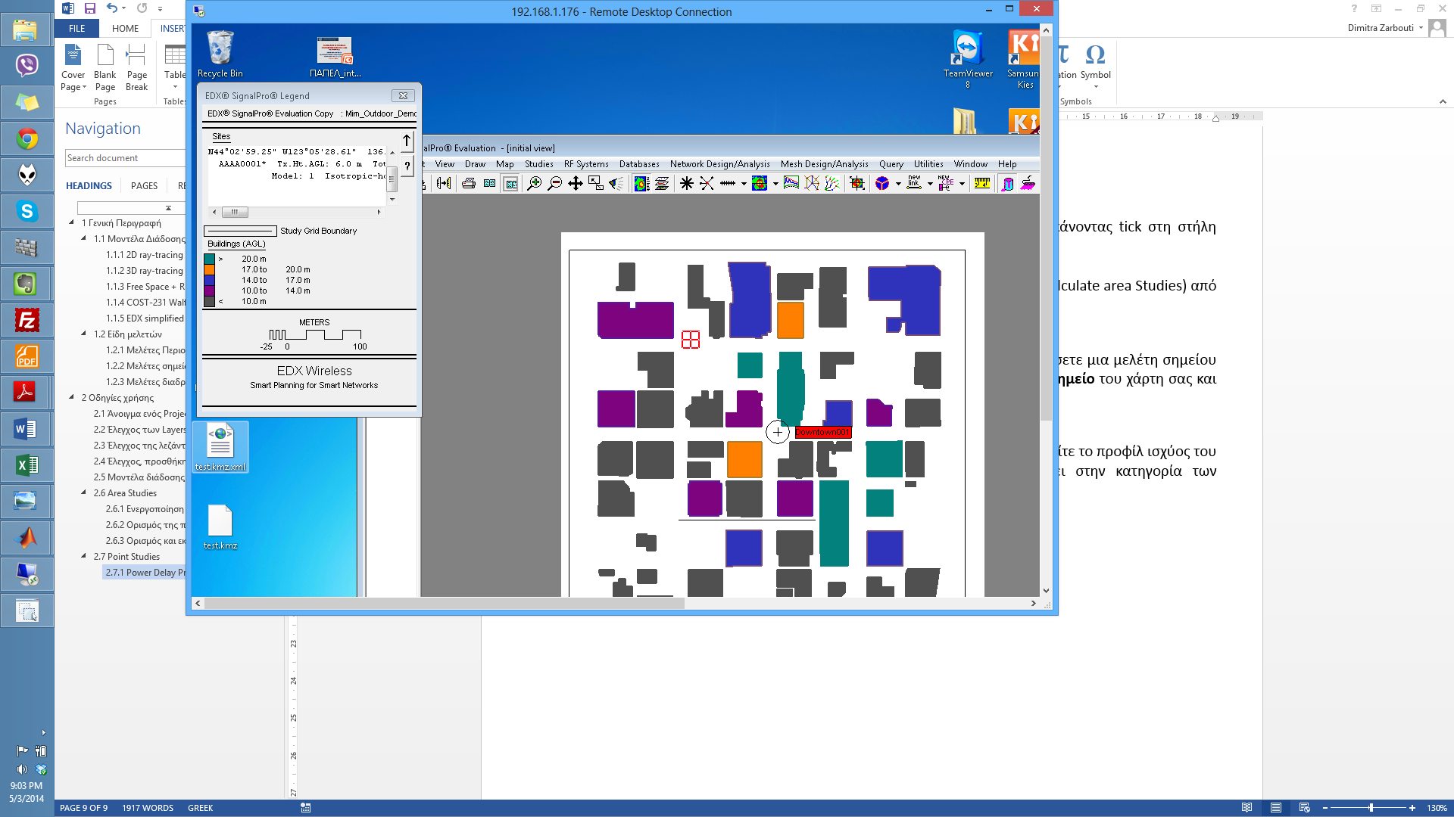This screenshot has width=1454, height=817.
Task: Click the yellow ruler measure tool
Action: tap(982, 183)
